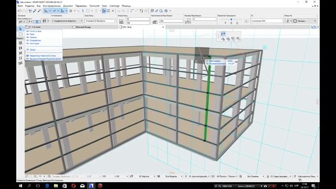Toggle first alignment icon under slider
The height and width of the screenshot is (189, 336).
(225, 23)
